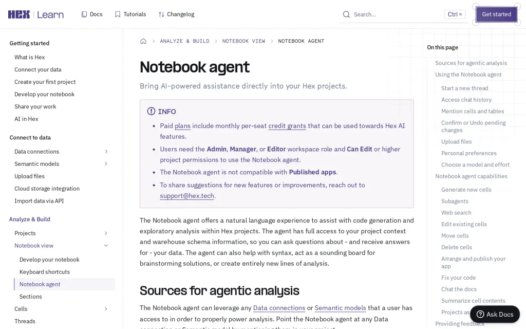Image resolution: width=526 pixels, height=329 pixels.
Task: Expand the Projects sidebar section
Action: [106, 233]
